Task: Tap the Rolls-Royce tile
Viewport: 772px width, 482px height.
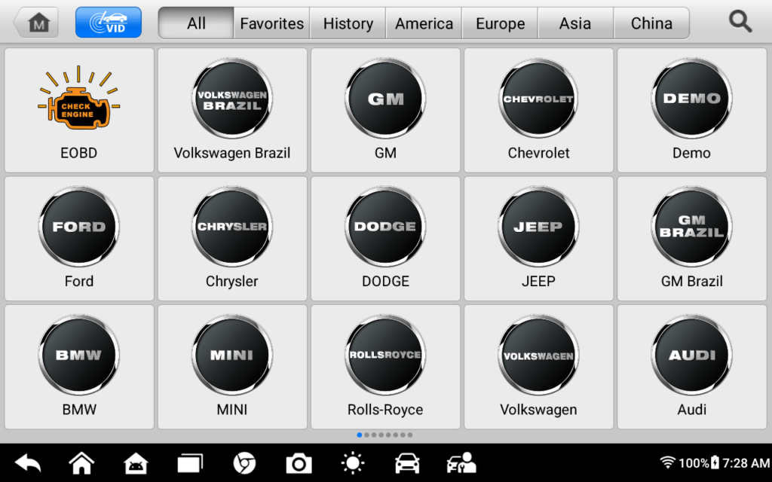Action: click(x=385, y=367)
